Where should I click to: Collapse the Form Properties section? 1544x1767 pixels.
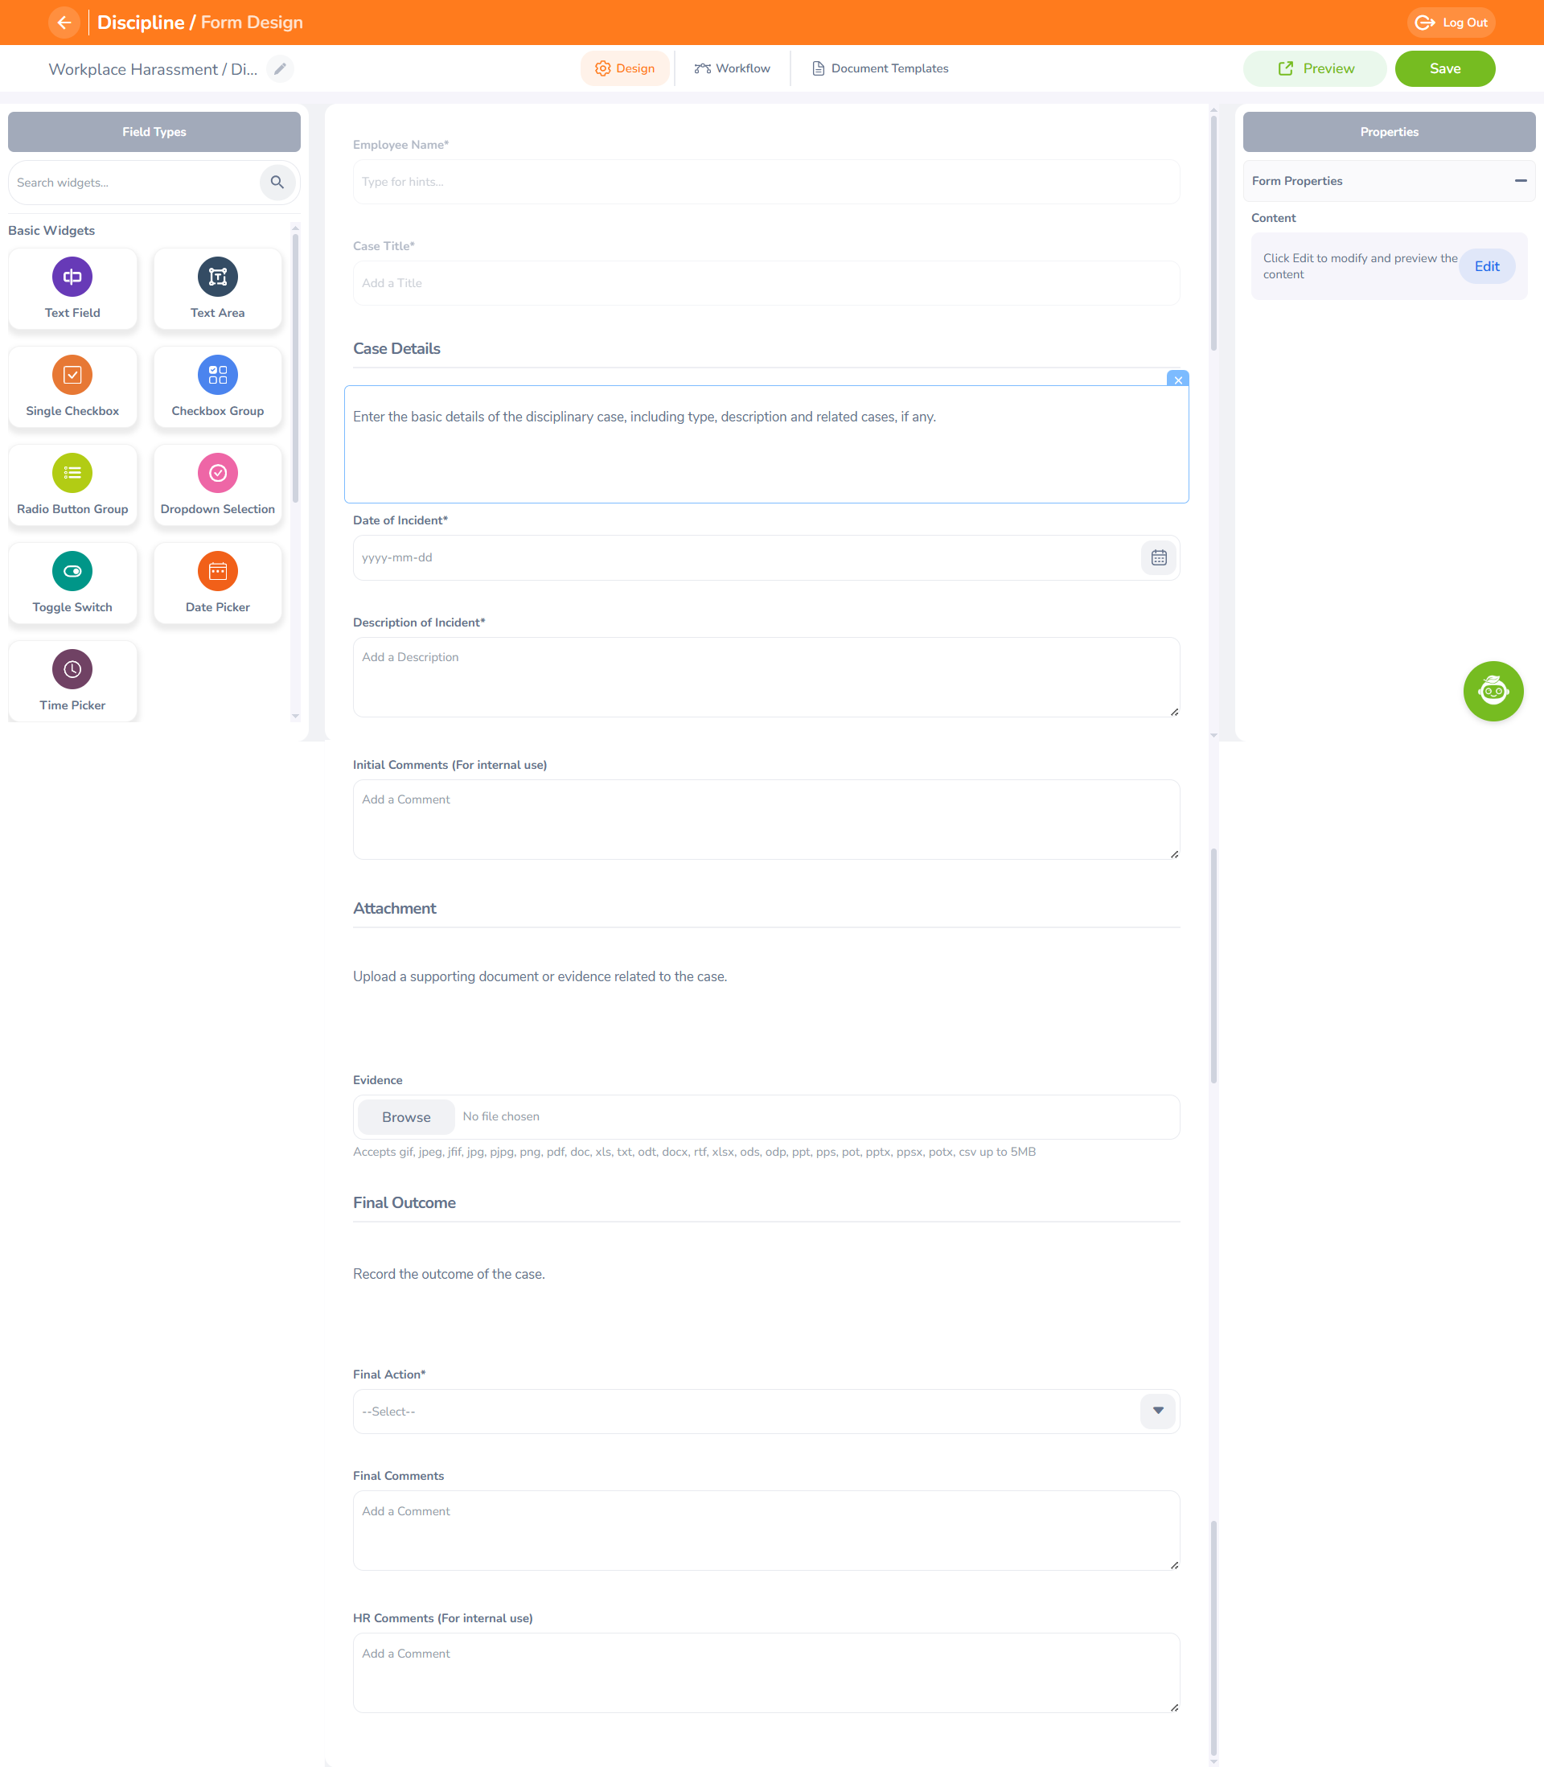pos(1520,181)
